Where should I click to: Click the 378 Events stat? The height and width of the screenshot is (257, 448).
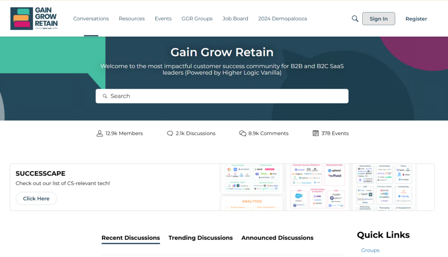(331, 133)
